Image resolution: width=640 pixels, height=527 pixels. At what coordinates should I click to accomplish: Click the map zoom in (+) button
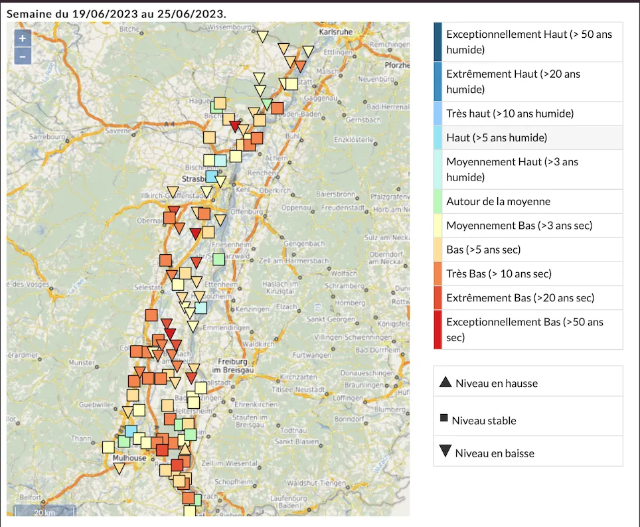pyautogui.click(x=23, y=38)
